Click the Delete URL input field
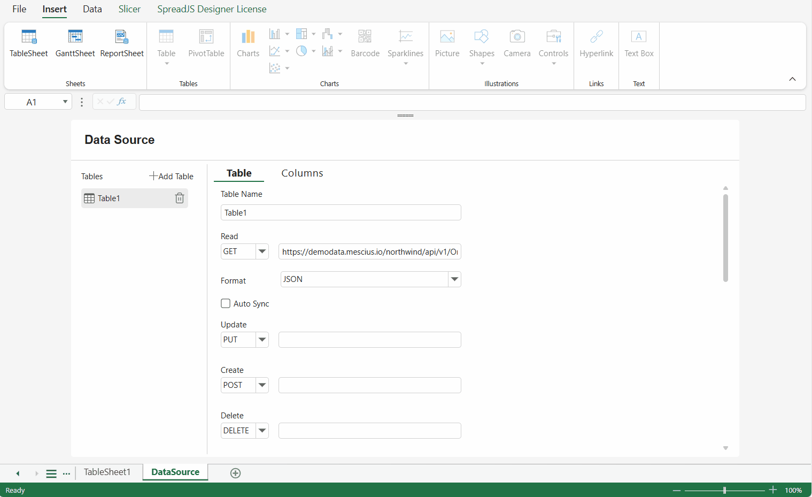The width and height of the screenshot is (812, 497). pyautogui.click(x=370, y=431)
